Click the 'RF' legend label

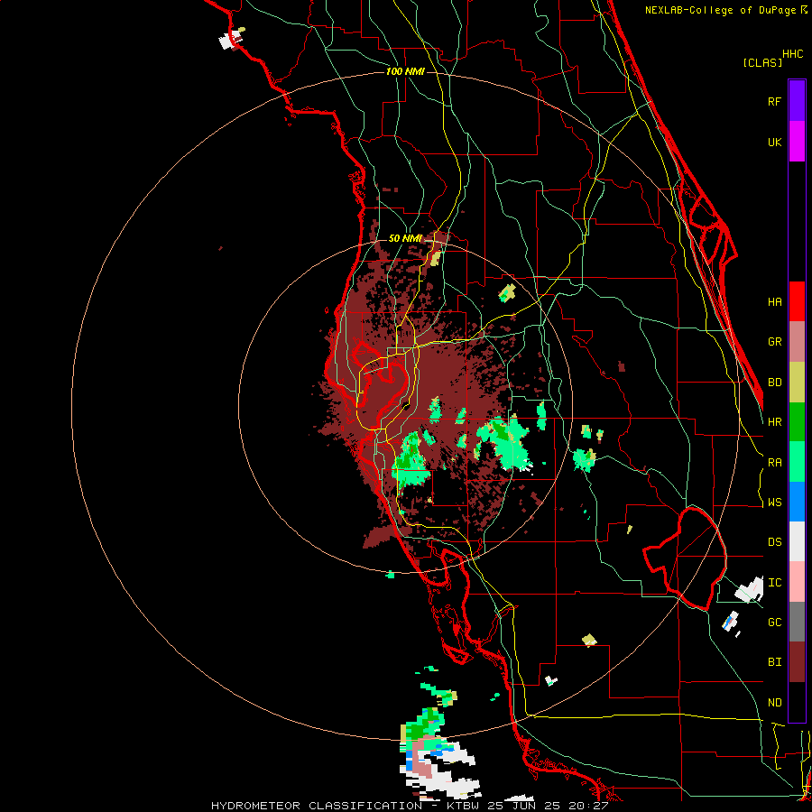[774, 101]
